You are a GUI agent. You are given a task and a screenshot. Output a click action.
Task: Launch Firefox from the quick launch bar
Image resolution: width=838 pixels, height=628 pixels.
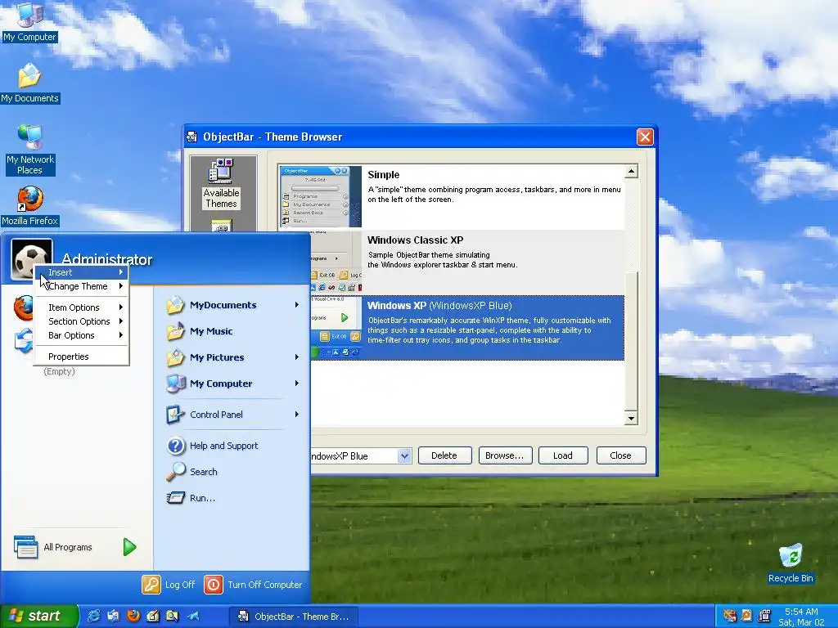[x=133, y=617]
